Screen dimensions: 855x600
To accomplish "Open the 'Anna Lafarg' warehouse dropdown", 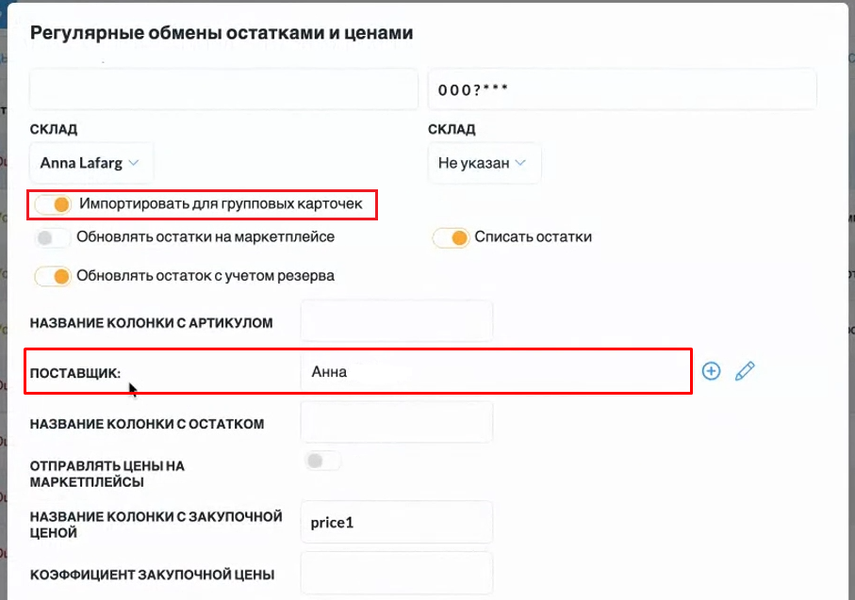I will pyautogui.click(x=90, y=163).
